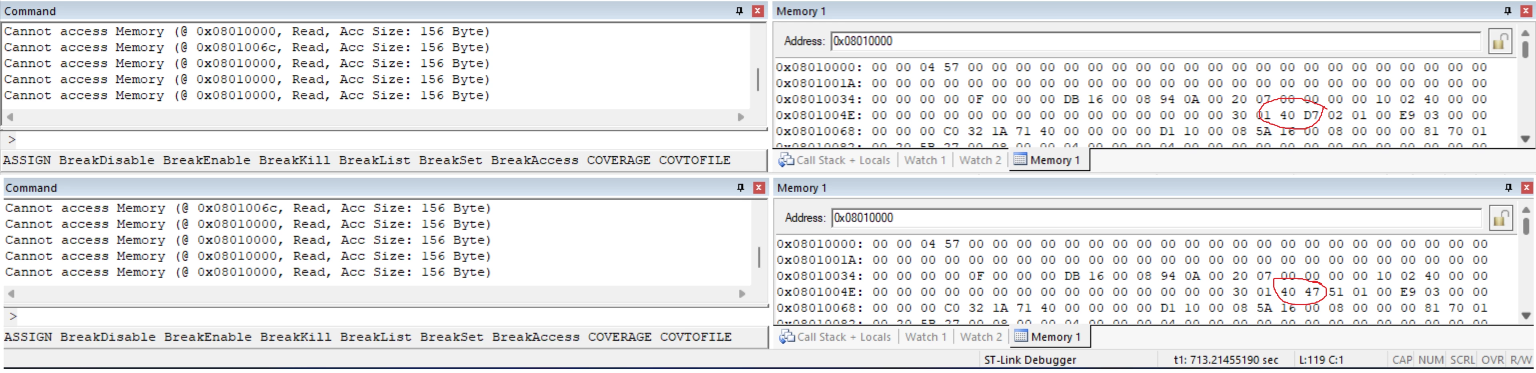Click the 0x0801006c error line in lower Command
Image resolution: width=1536 pixels, height=373 pixels.
click(x=248, y=209)
